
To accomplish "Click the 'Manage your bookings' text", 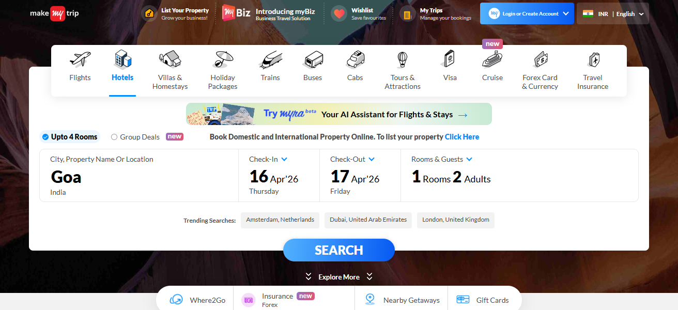I will click(x=445, y=18).
